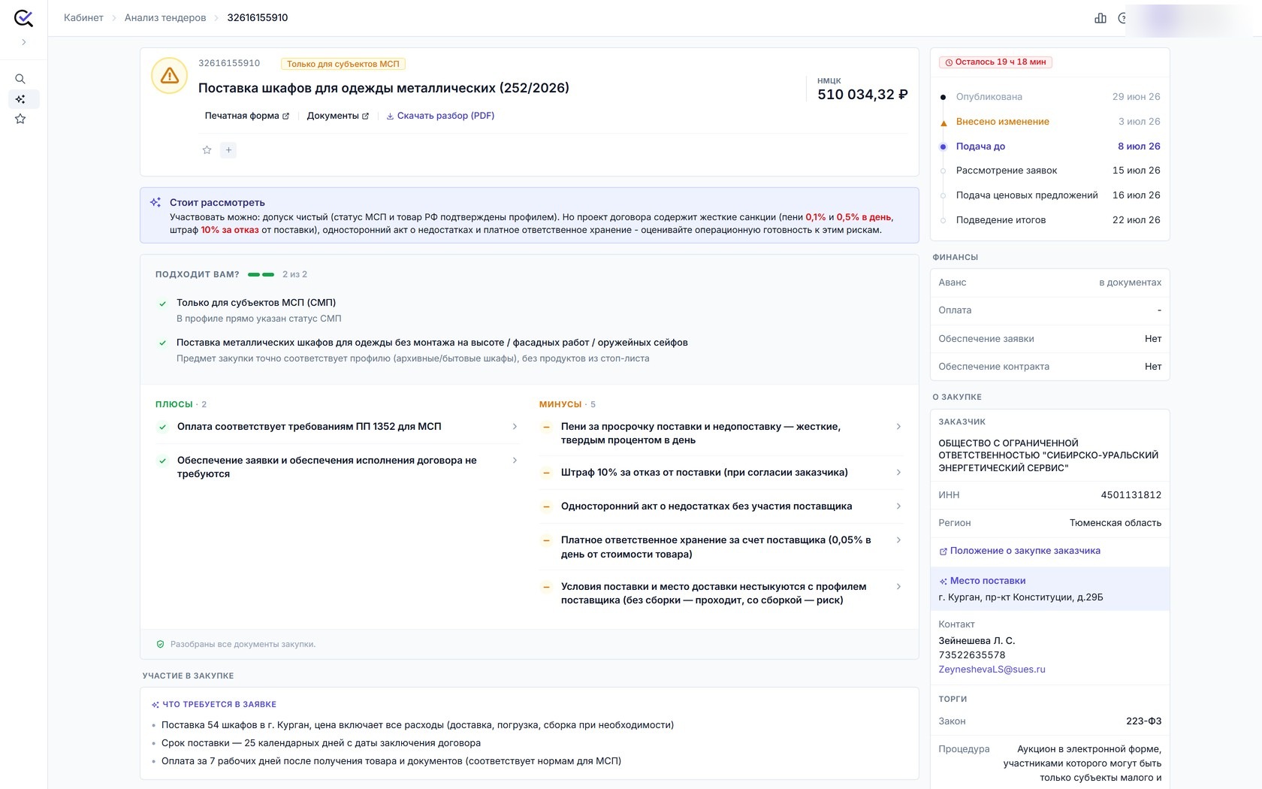The width and height of the screenshot is (1262, 789).
Task: Click the Что требуется в заявке heading
Action: click(x=214, y=705)
